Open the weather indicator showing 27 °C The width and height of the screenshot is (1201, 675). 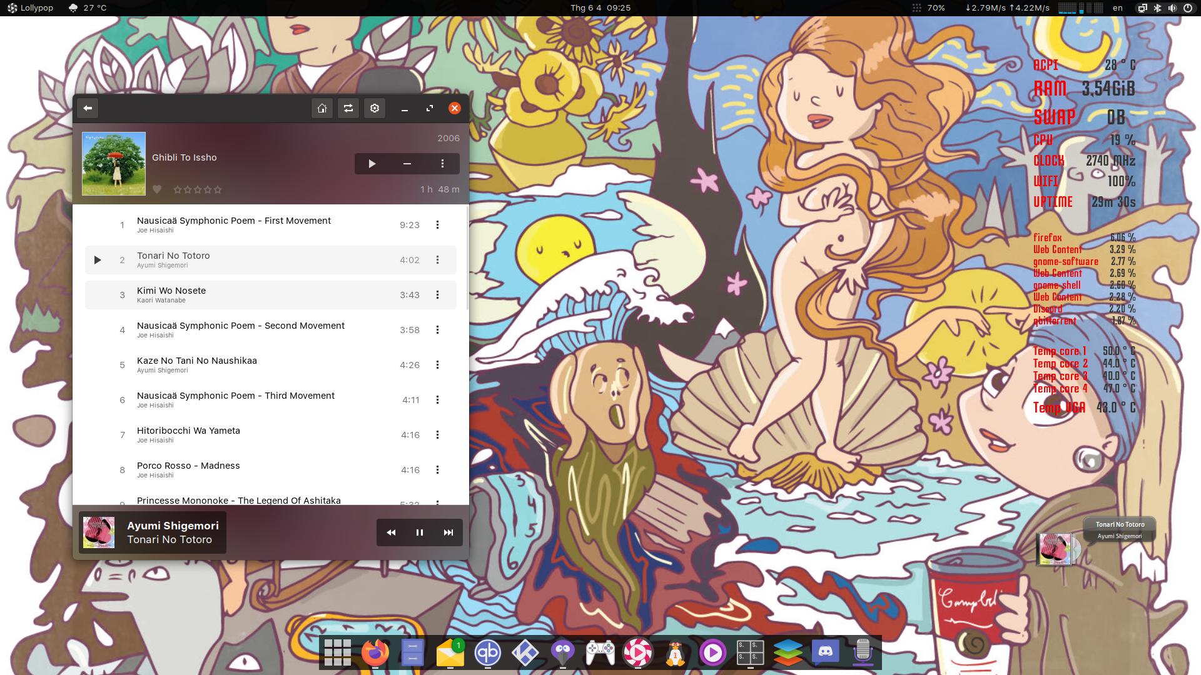(87, 8)
